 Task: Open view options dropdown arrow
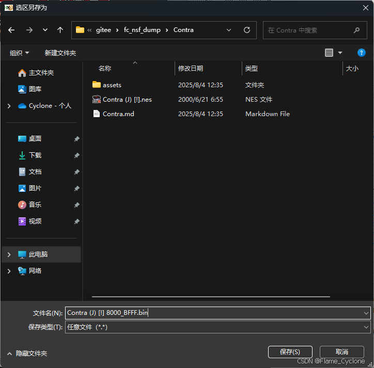point(340,53)
